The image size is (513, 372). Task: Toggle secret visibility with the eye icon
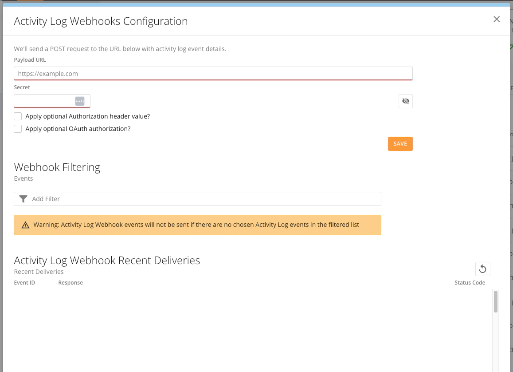(x=405, y=101)
